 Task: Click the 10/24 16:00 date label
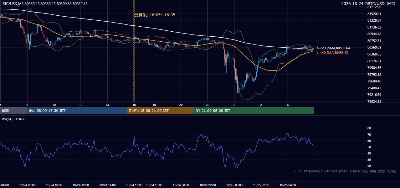pyautogui.click(x=134, y=185)
